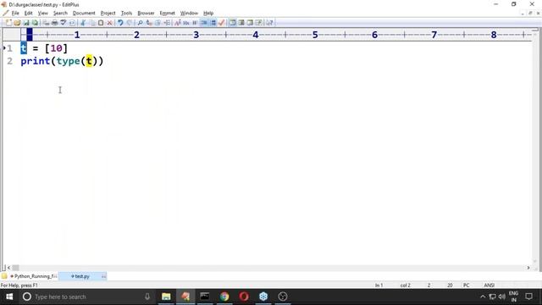Click 'PC' file format in status bar
The image size is (542, 305).
(466, 286)
